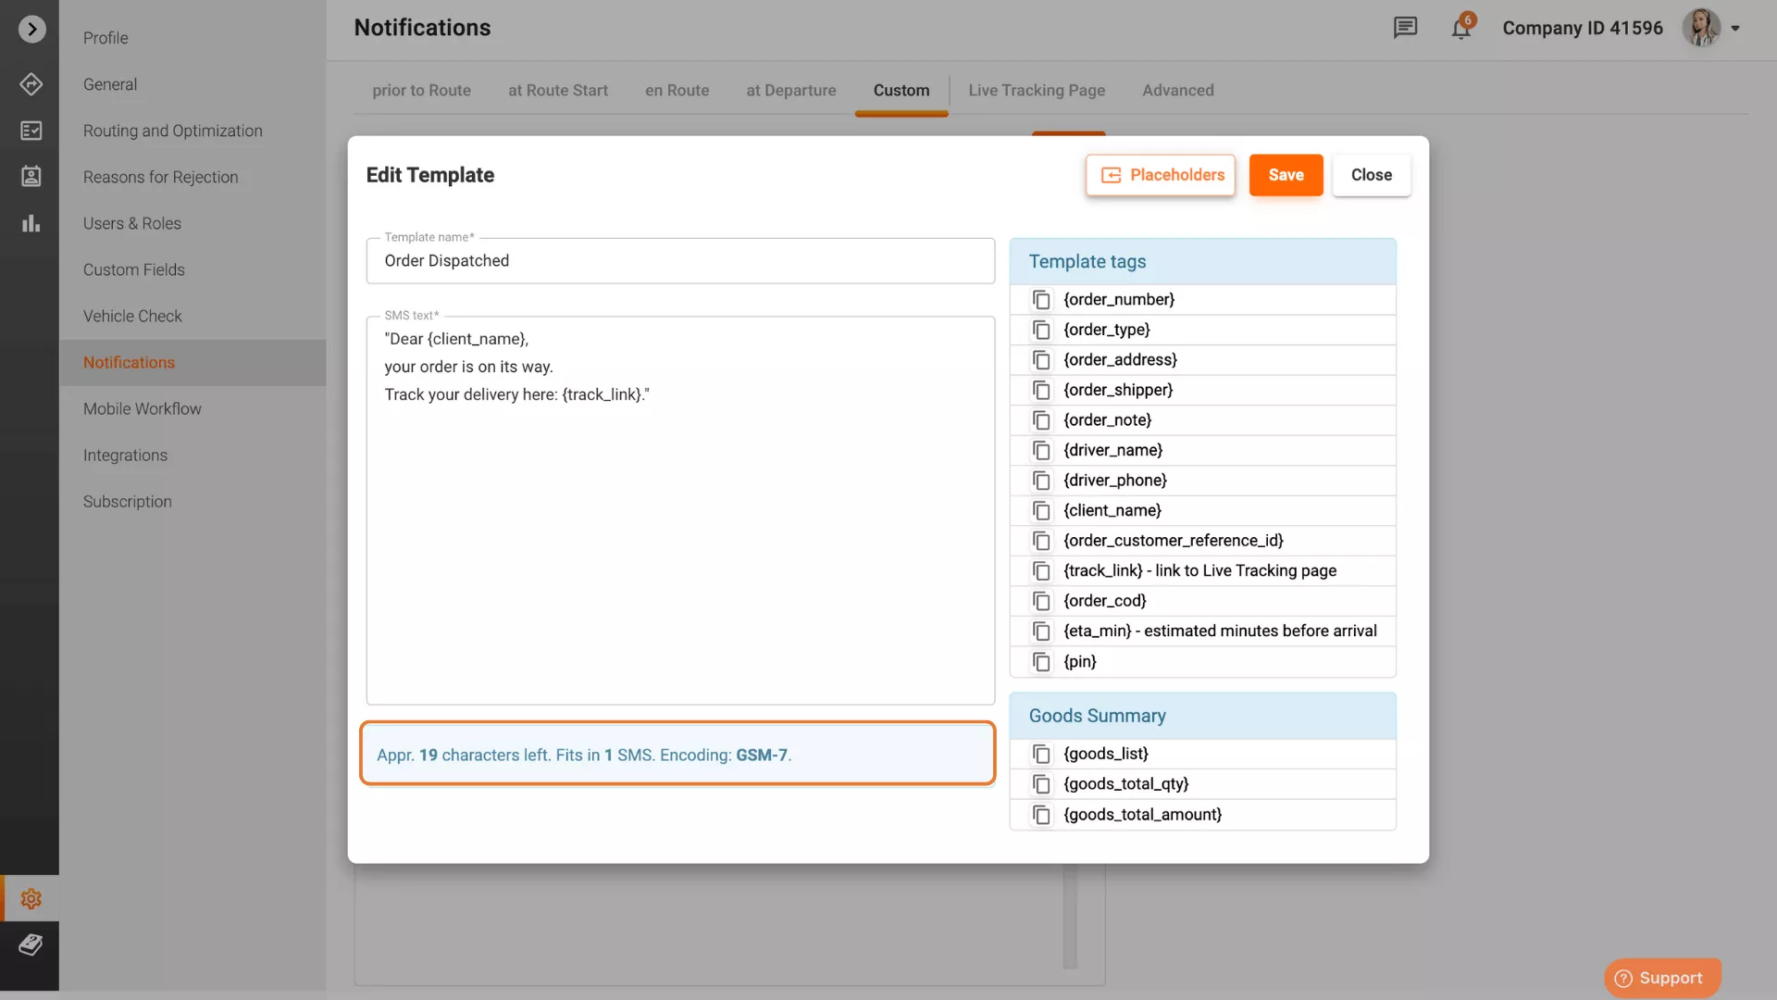
Task: Click the user avatar picture
Action: [x=1701, y=28]
